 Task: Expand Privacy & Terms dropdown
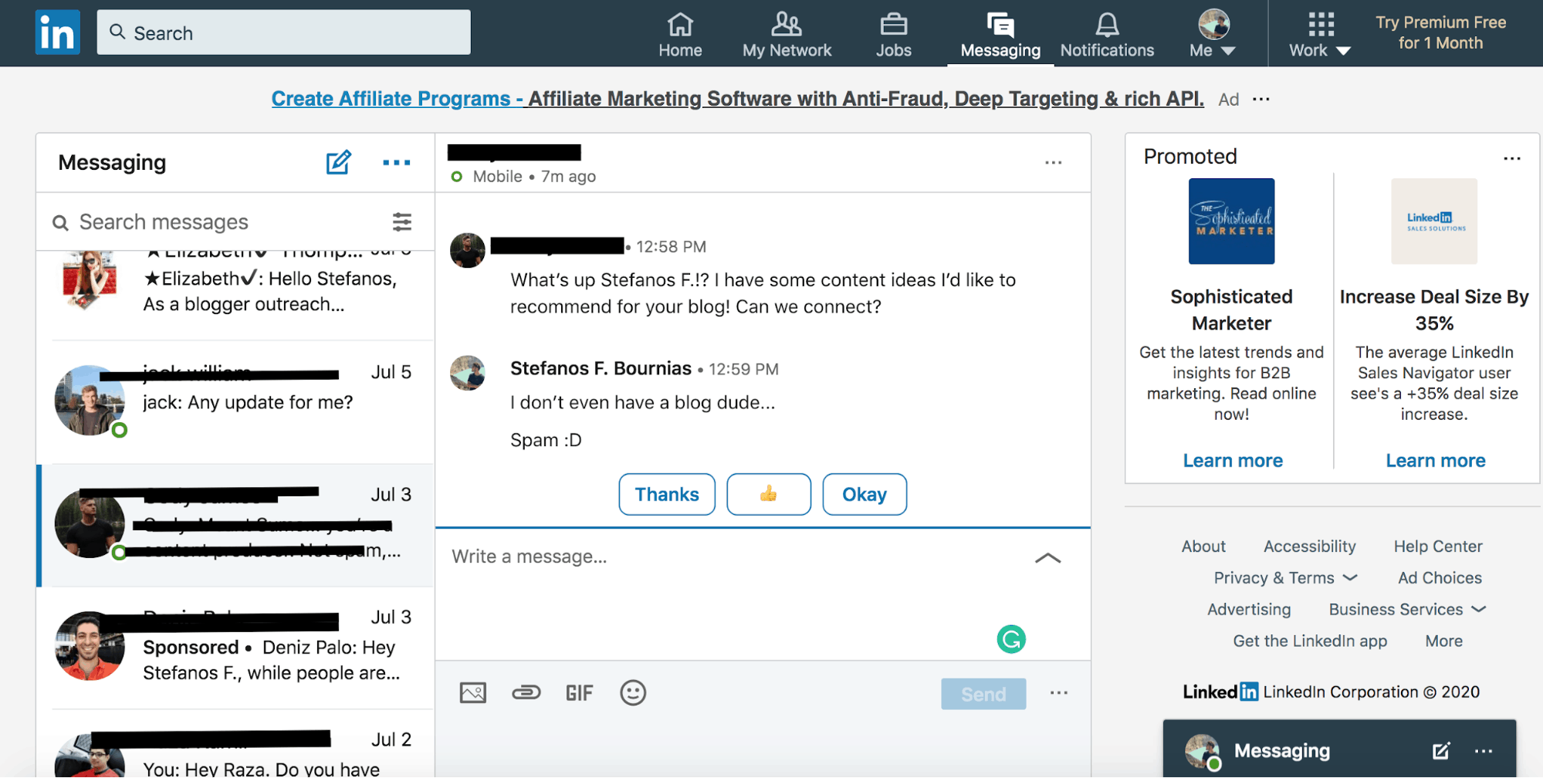1285,578
